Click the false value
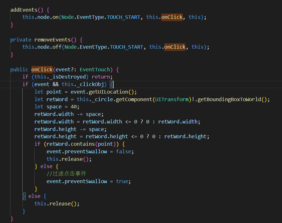 pyautogui.click(x=123, y=151)
